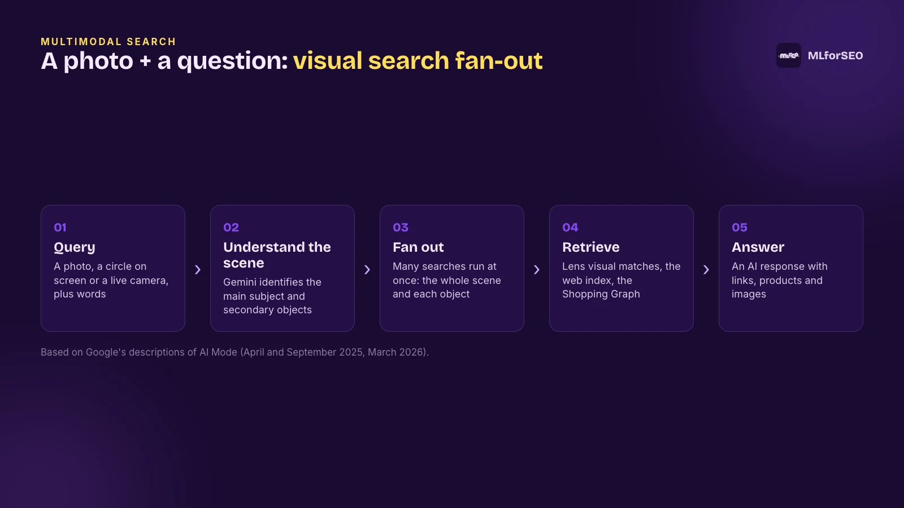Click the slide title 'A photo + a question'
The image size is (904, 508).
(x=164, y=61)
